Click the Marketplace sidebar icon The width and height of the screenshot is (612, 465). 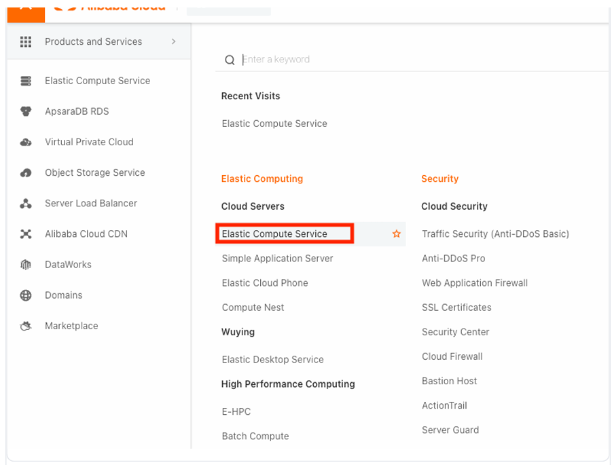[26, 326]
